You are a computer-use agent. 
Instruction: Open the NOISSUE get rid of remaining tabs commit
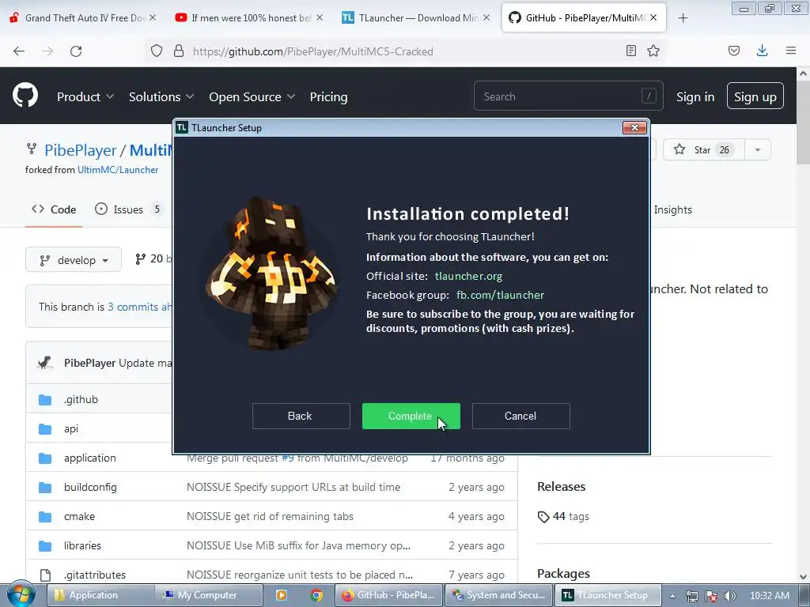point(271,517)
